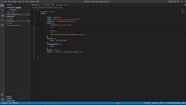Viewport: 186px width, 105px height.
Task: Click Tab Size 4 indentation indicator
Action: click(x=155, y=103)
